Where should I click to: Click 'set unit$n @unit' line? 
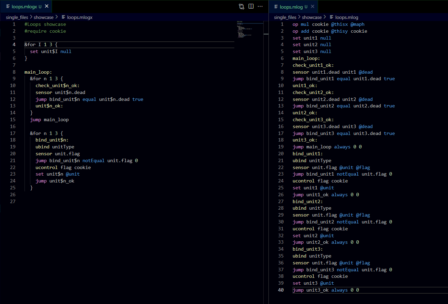coord(58,174)
